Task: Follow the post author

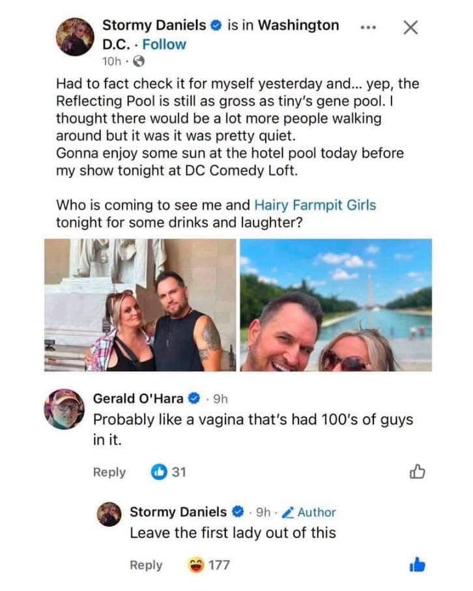Action: [x=164, y=44]
